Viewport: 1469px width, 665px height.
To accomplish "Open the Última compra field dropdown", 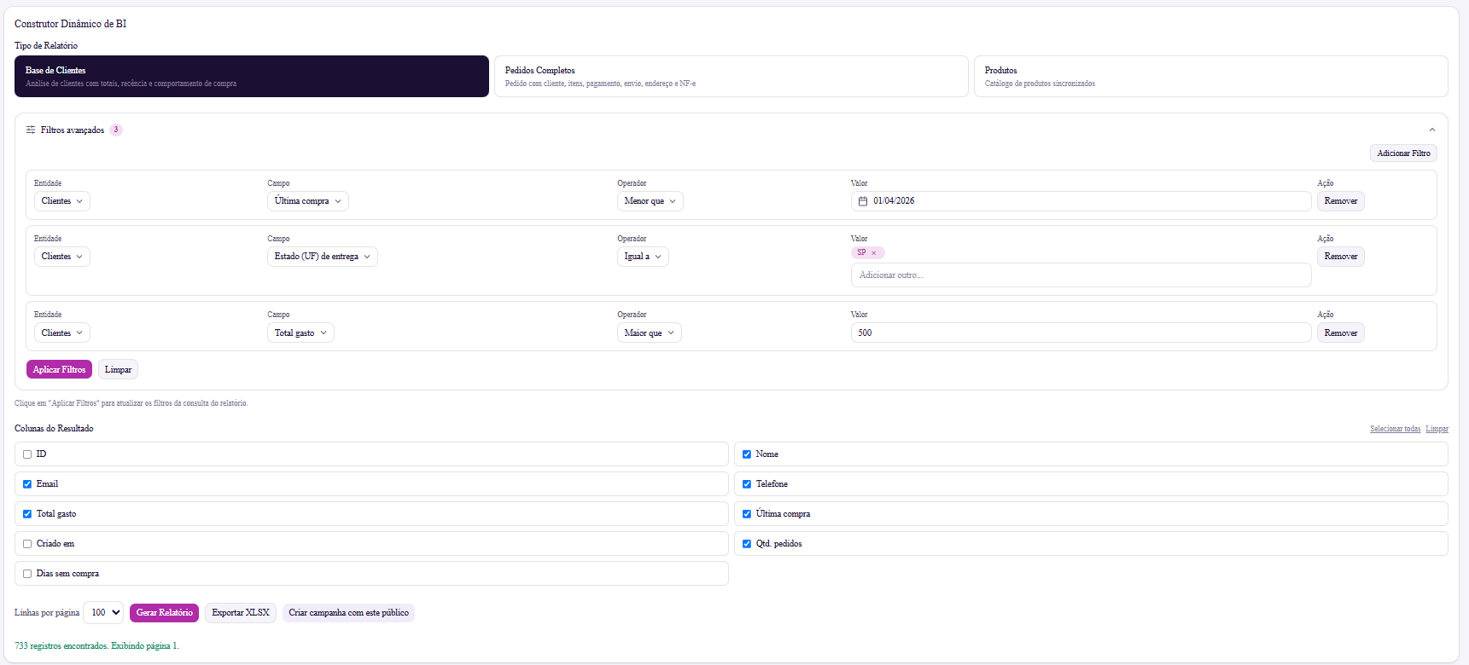I will click(308, 201).
